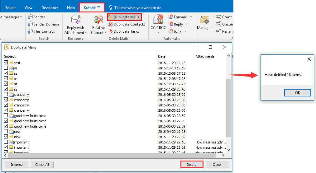Click the vertical scrollbar down arrow
Viewport: 316px width, 173px height.
[228, 150]
